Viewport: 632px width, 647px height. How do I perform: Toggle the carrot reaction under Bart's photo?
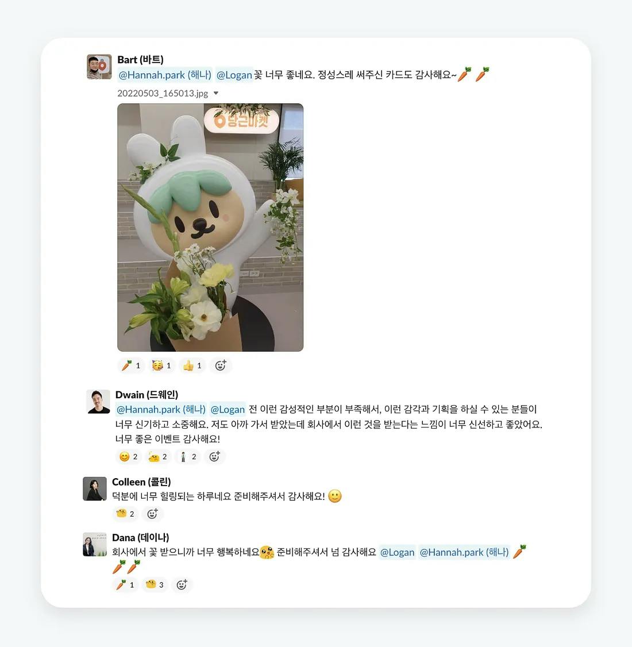coord(131,365)
